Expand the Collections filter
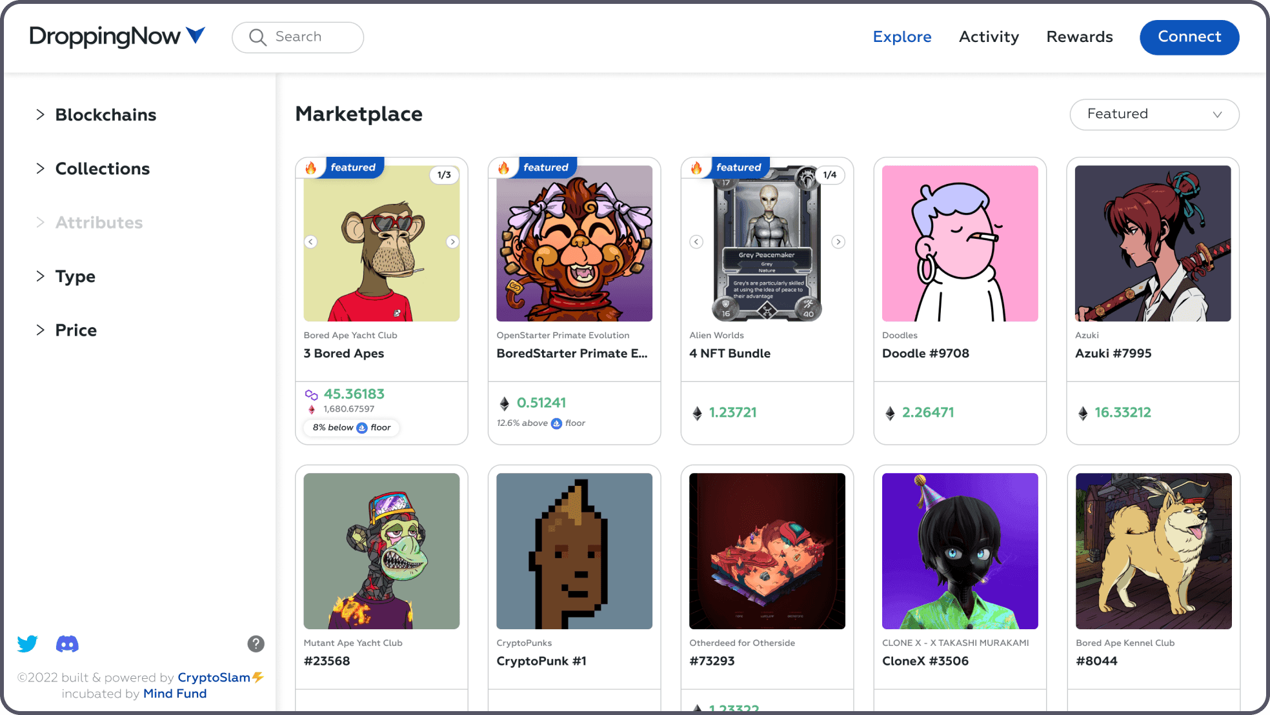The width and height of the screenshot is (1270, 715). click(x=93, y=168)
